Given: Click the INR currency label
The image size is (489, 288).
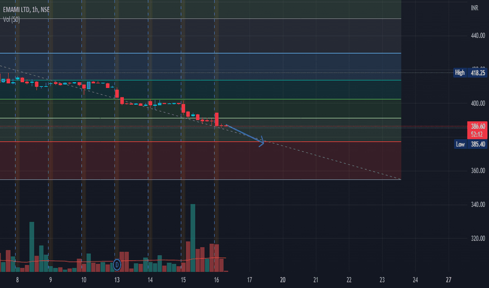Looking at the screenshot, I should click(475, 8).
